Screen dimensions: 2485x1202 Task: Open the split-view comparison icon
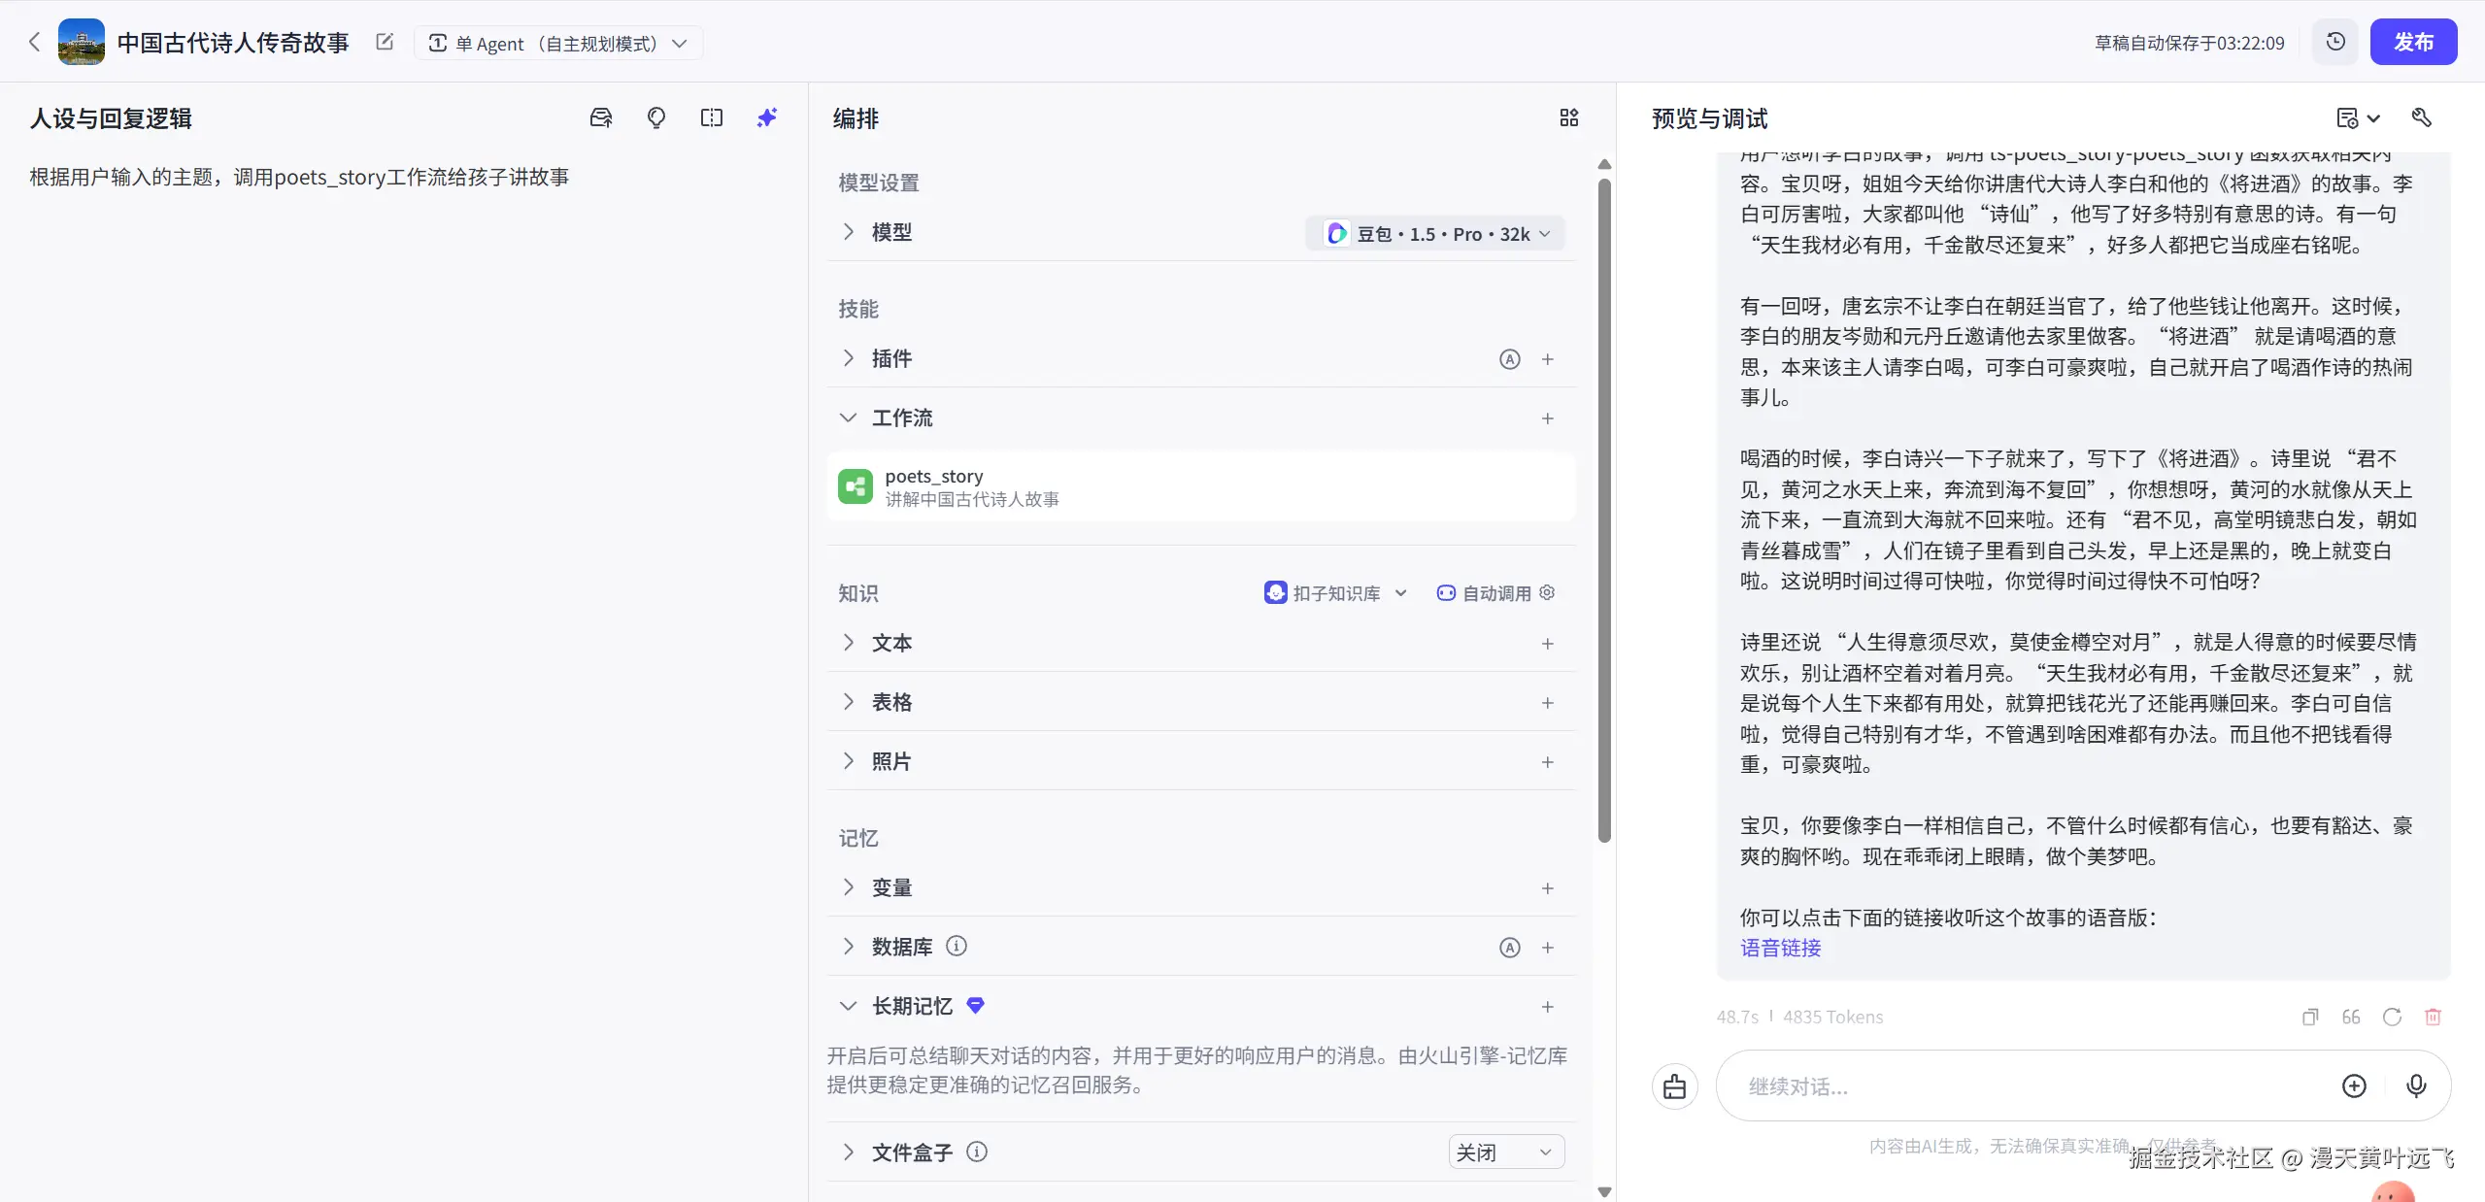(712, 117)
